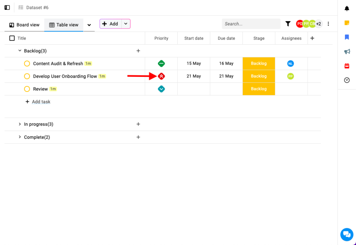Click Backlog stage cell for Review
The height and width of the screenshot is (245, 356).
click(x=259, y=89)
